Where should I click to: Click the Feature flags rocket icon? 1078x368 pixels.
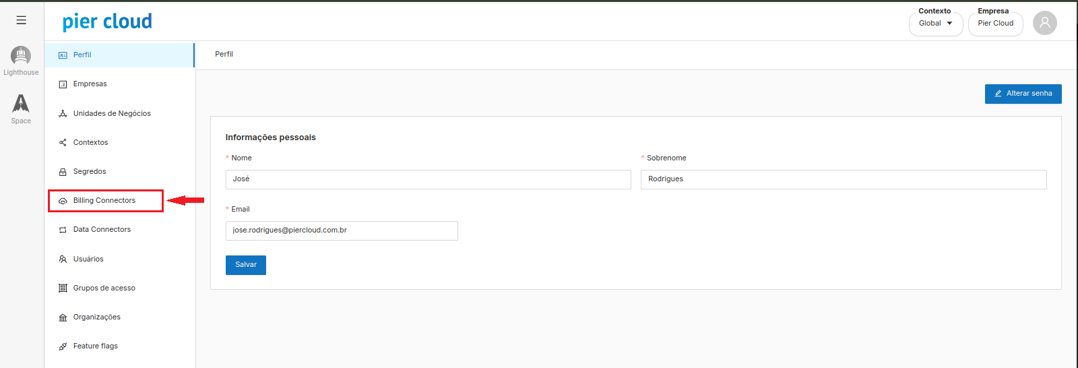coord(63,346)
